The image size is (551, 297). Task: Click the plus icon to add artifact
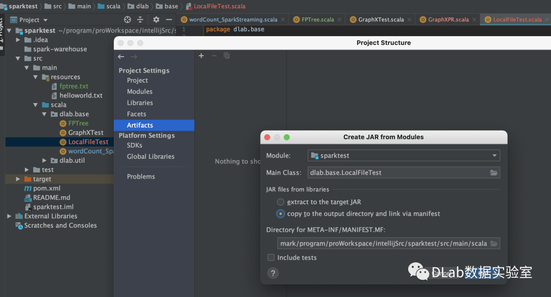201,56
